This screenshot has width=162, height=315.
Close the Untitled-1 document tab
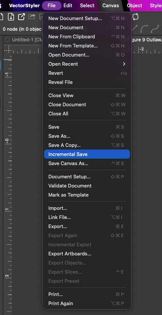[x=8, y=40]
